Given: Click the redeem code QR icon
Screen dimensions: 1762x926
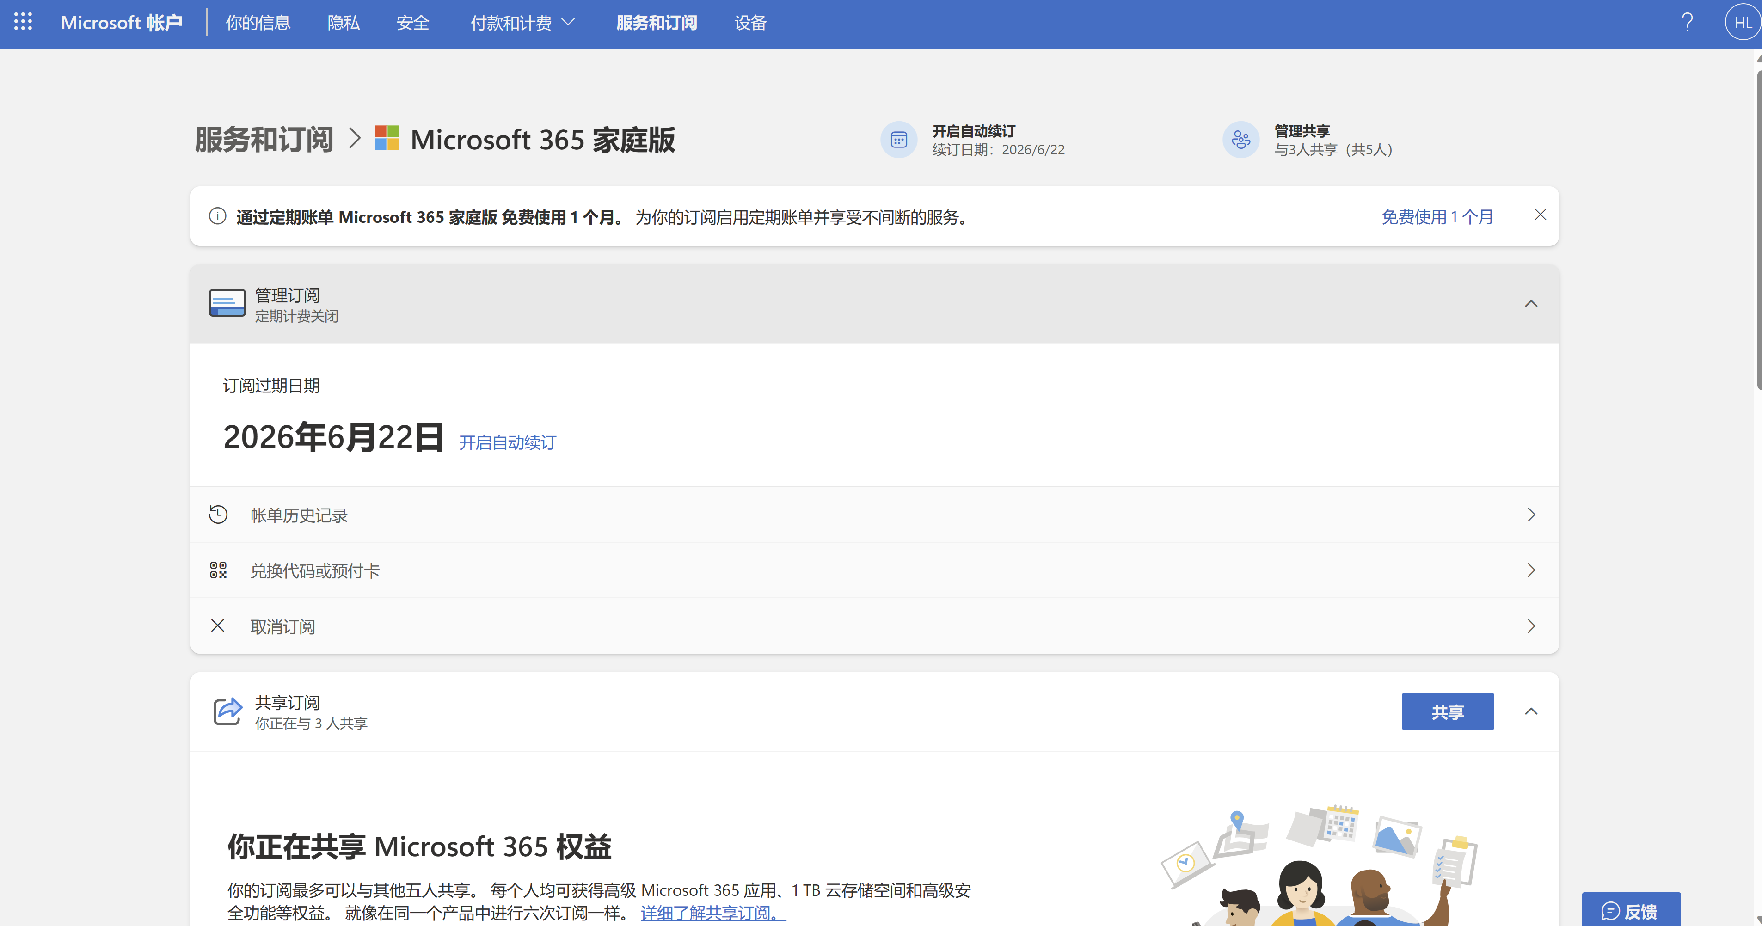Looking at the screenshot, I should pos(218,570).
